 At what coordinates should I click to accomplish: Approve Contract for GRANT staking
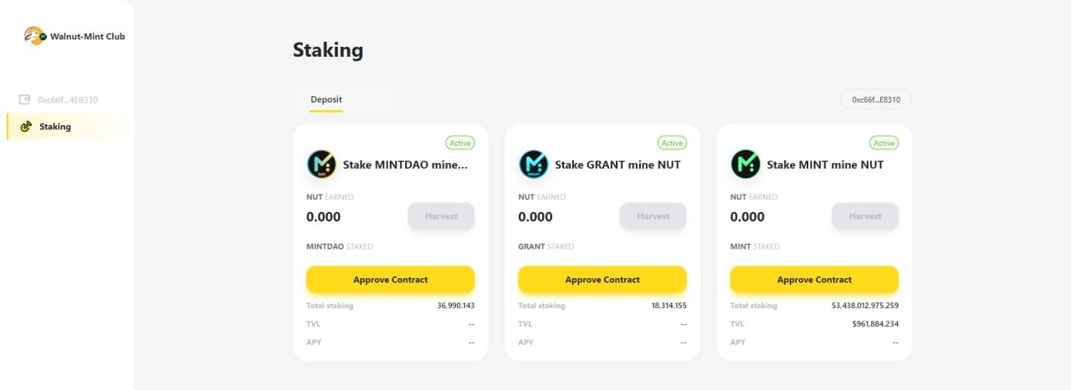point(602,280)
